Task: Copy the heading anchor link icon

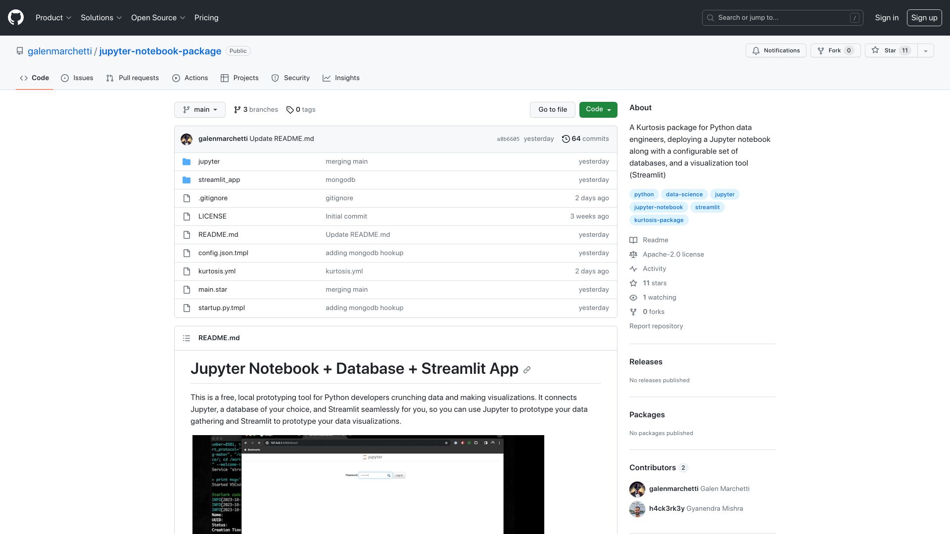Action: click(527, 370)
